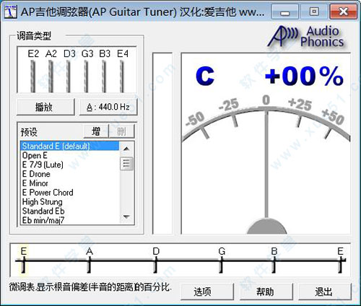Screen dimensions: 361x306
Task: Click the 增 add preset button
Action: pyautogui.click(x=96, y=131)
